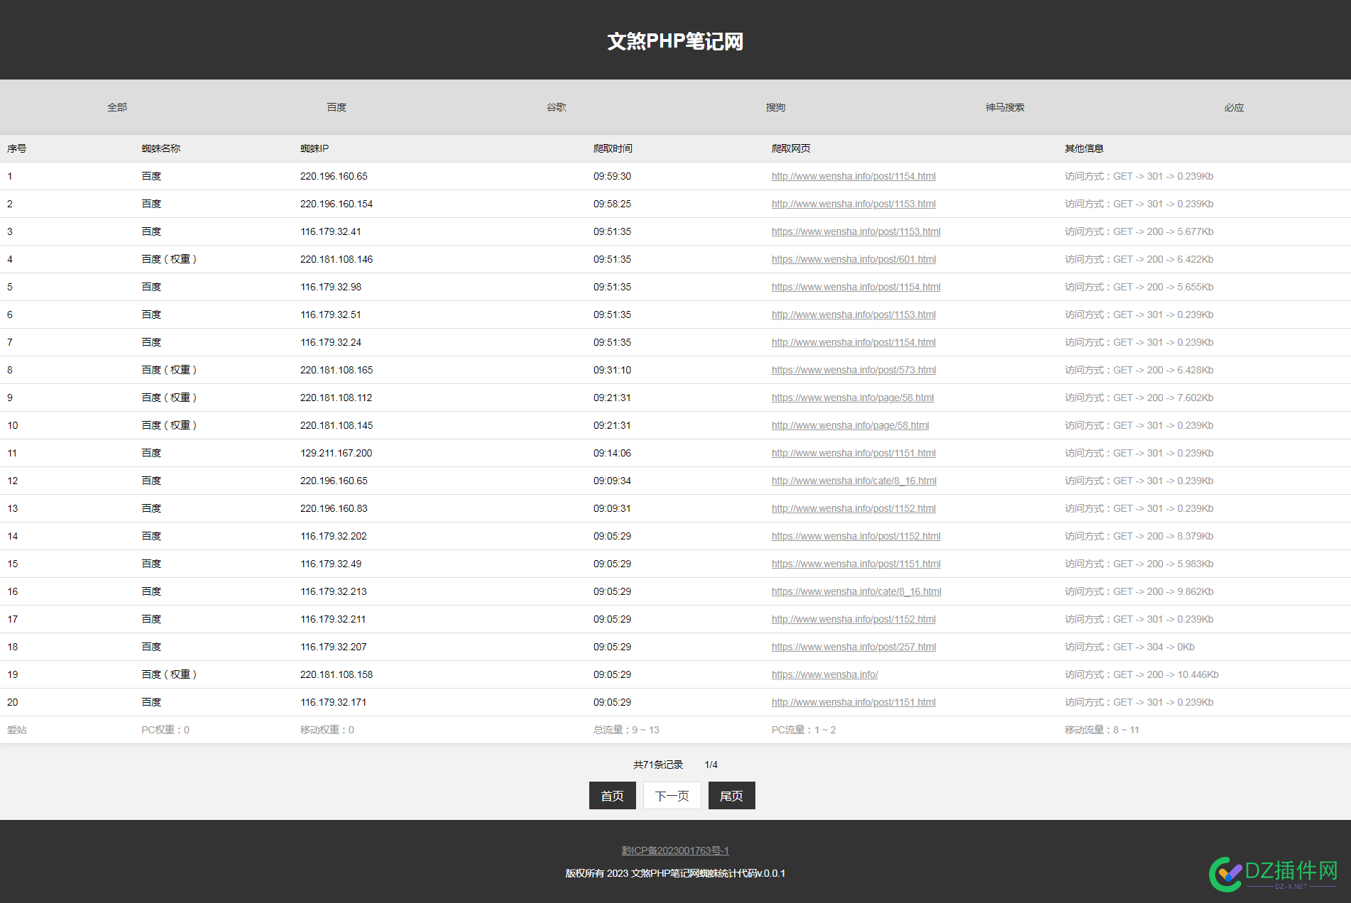Open row 12 http cate/8_16.html link
The width and height of the screenshot is (1351, 903).
854,481
